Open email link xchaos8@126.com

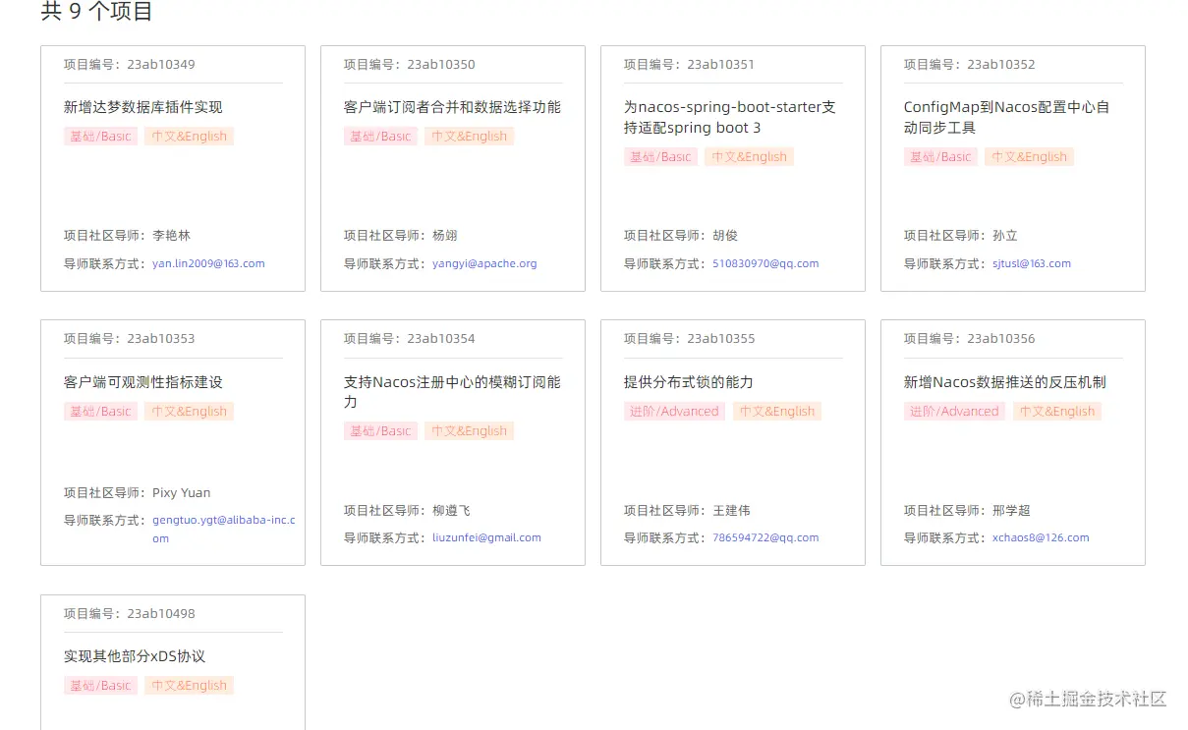(1041, 537)
